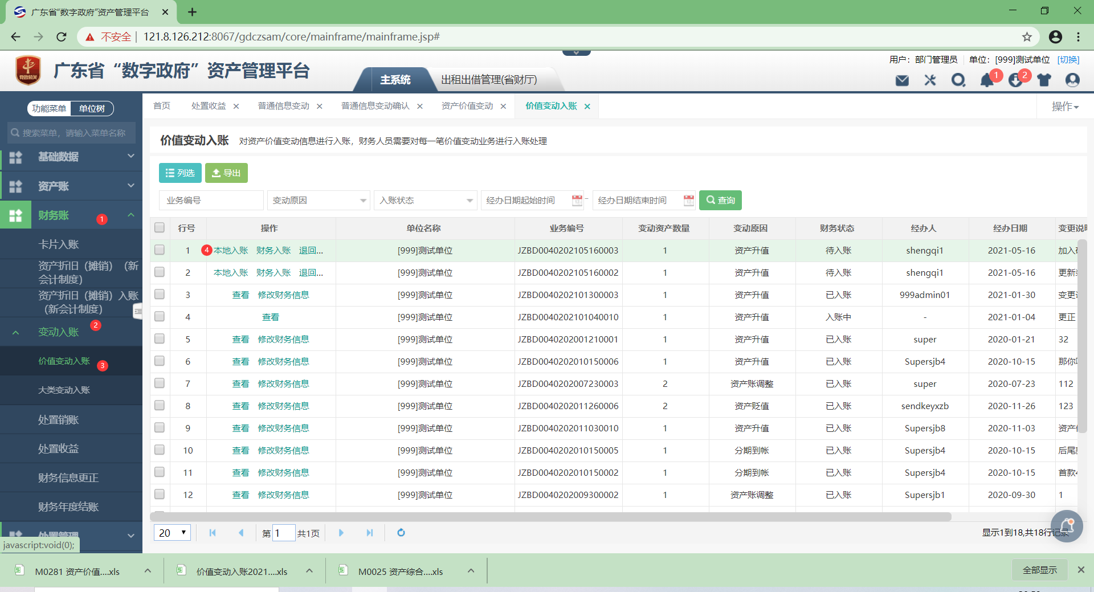Image resolution: width=1094 pixels, height=592 pixels.
Task: Check the row 11 checkbox
Action: pos(160,472)
